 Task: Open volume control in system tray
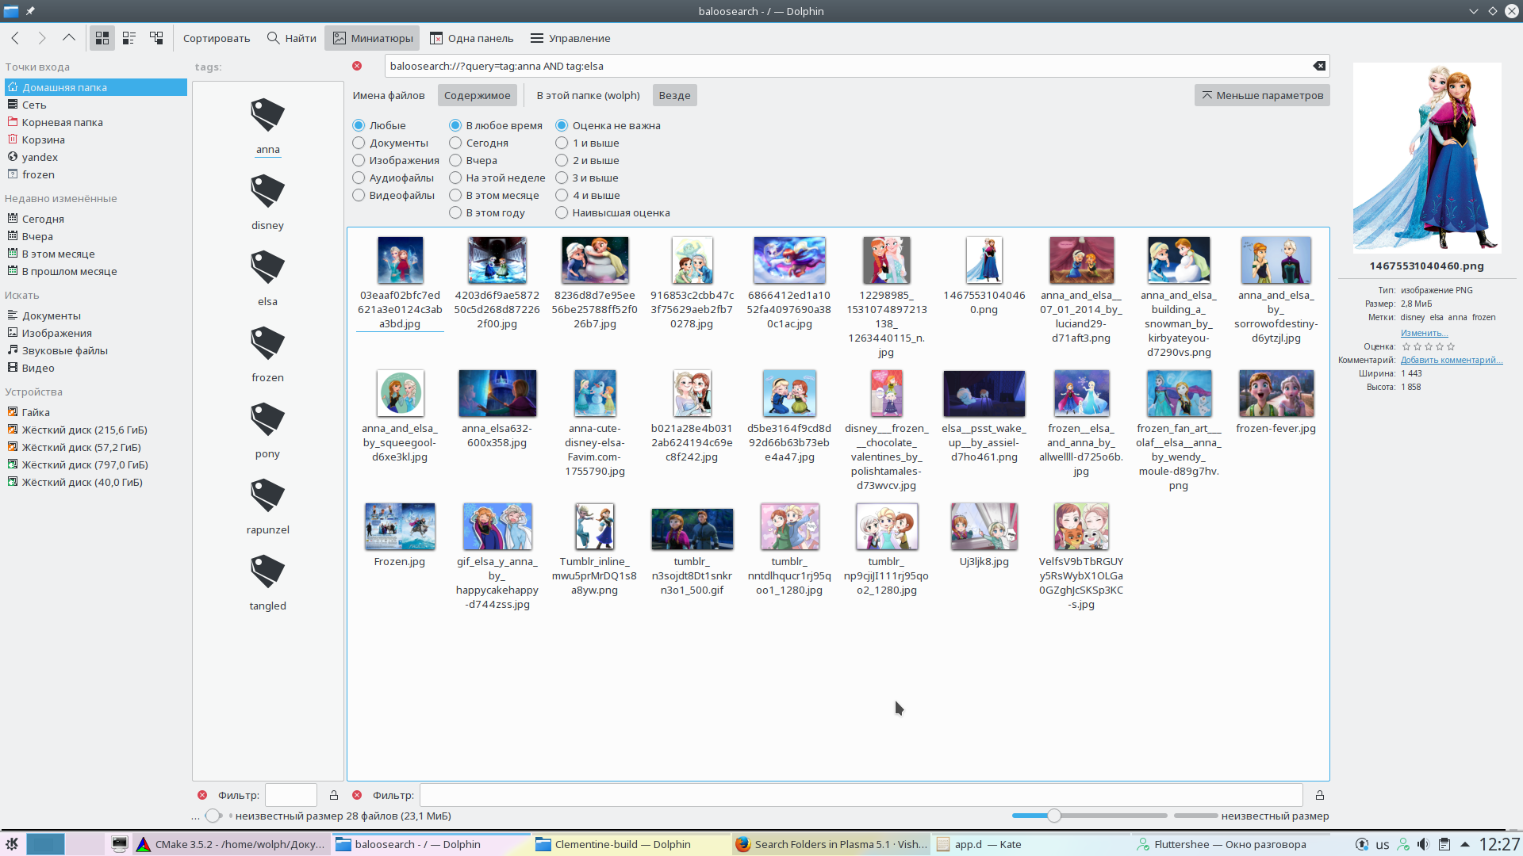[1424, 844]
